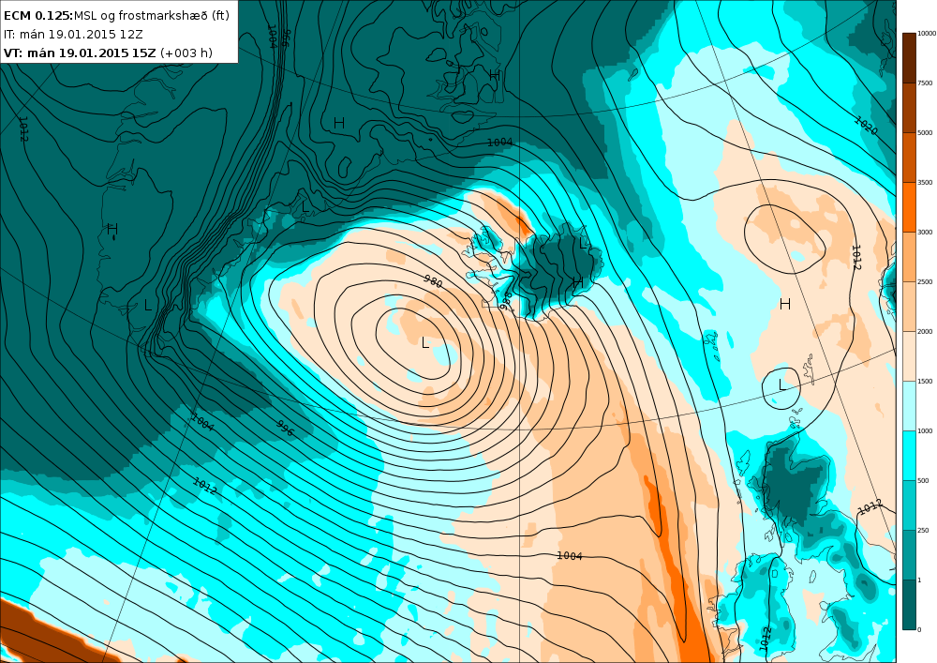
Task: Click the H marker over eastern Iceland
Action: point(577,282)
